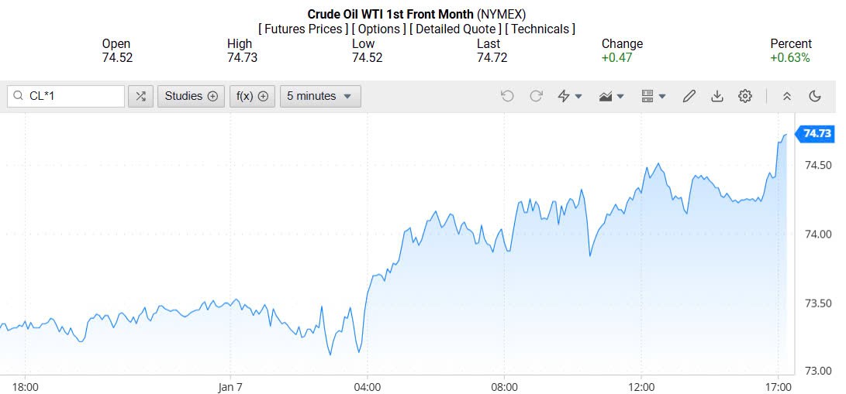Collapse the toolbar with double chevron

pos(786,96)
